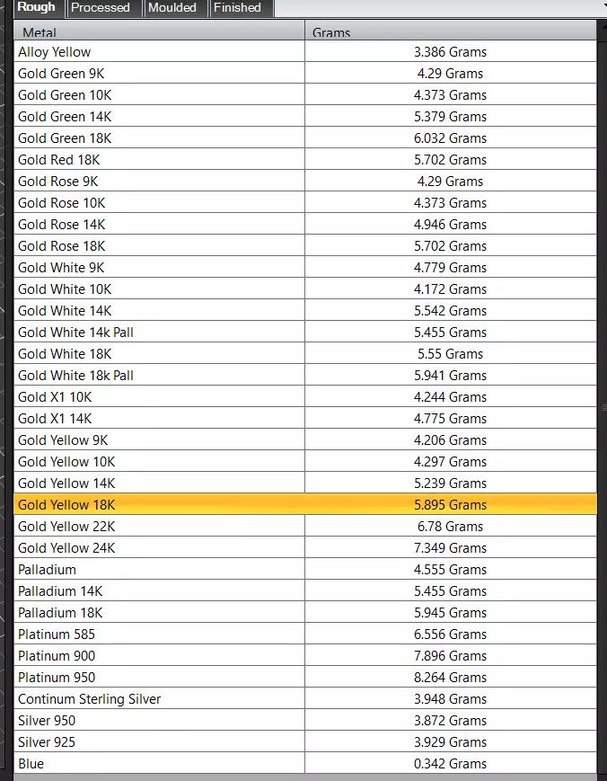The image size is (607, 781).
Task: Click the scrollbar grip on right edge
Action: pyautogui.click(x=603, y=407)
